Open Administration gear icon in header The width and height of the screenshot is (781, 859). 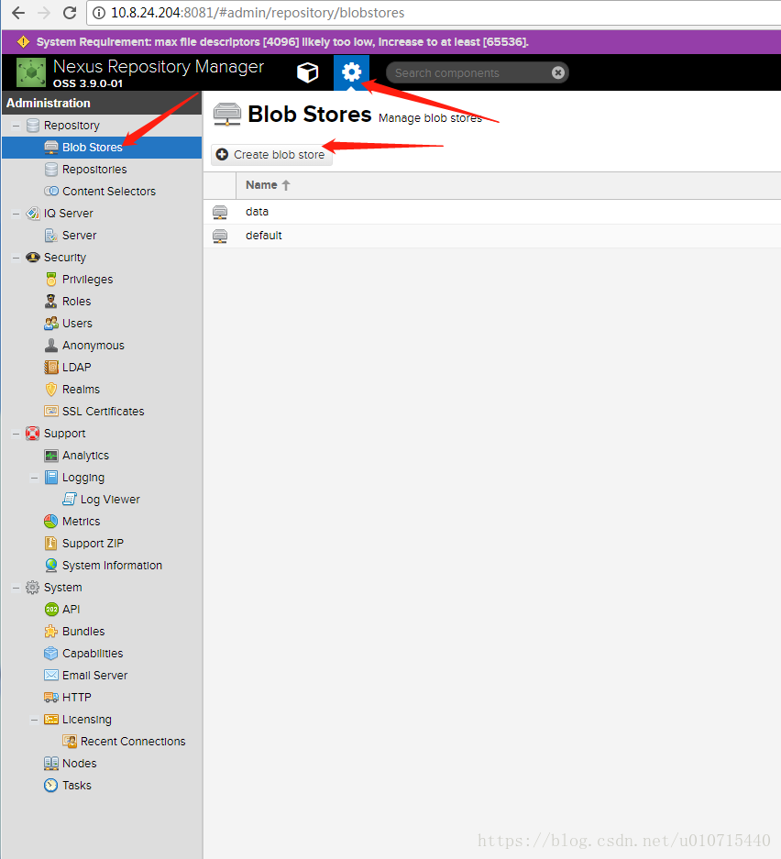pos(351,72)
